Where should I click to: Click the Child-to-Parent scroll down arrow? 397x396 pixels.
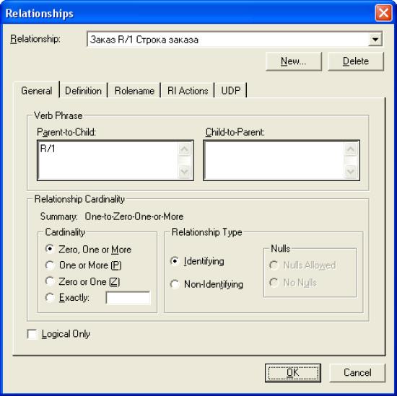click(x=350, y=172)
